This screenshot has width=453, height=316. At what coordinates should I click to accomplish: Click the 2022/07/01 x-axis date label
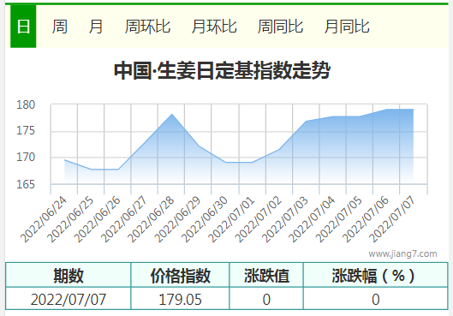(x=231, y=219)
